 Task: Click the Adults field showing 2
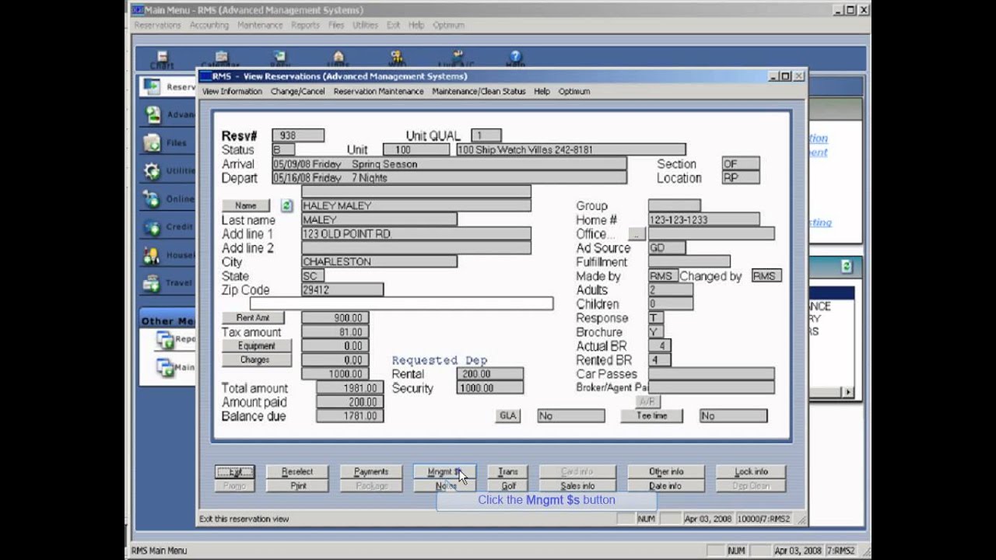coord(671,290)
